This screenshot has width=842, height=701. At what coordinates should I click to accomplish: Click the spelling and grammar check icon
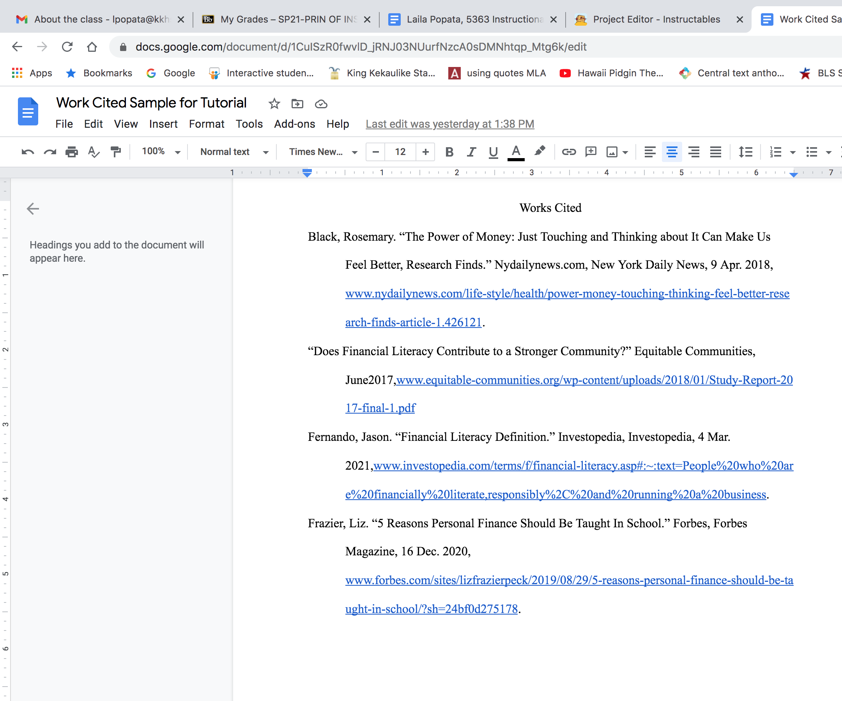pos(93,152)
